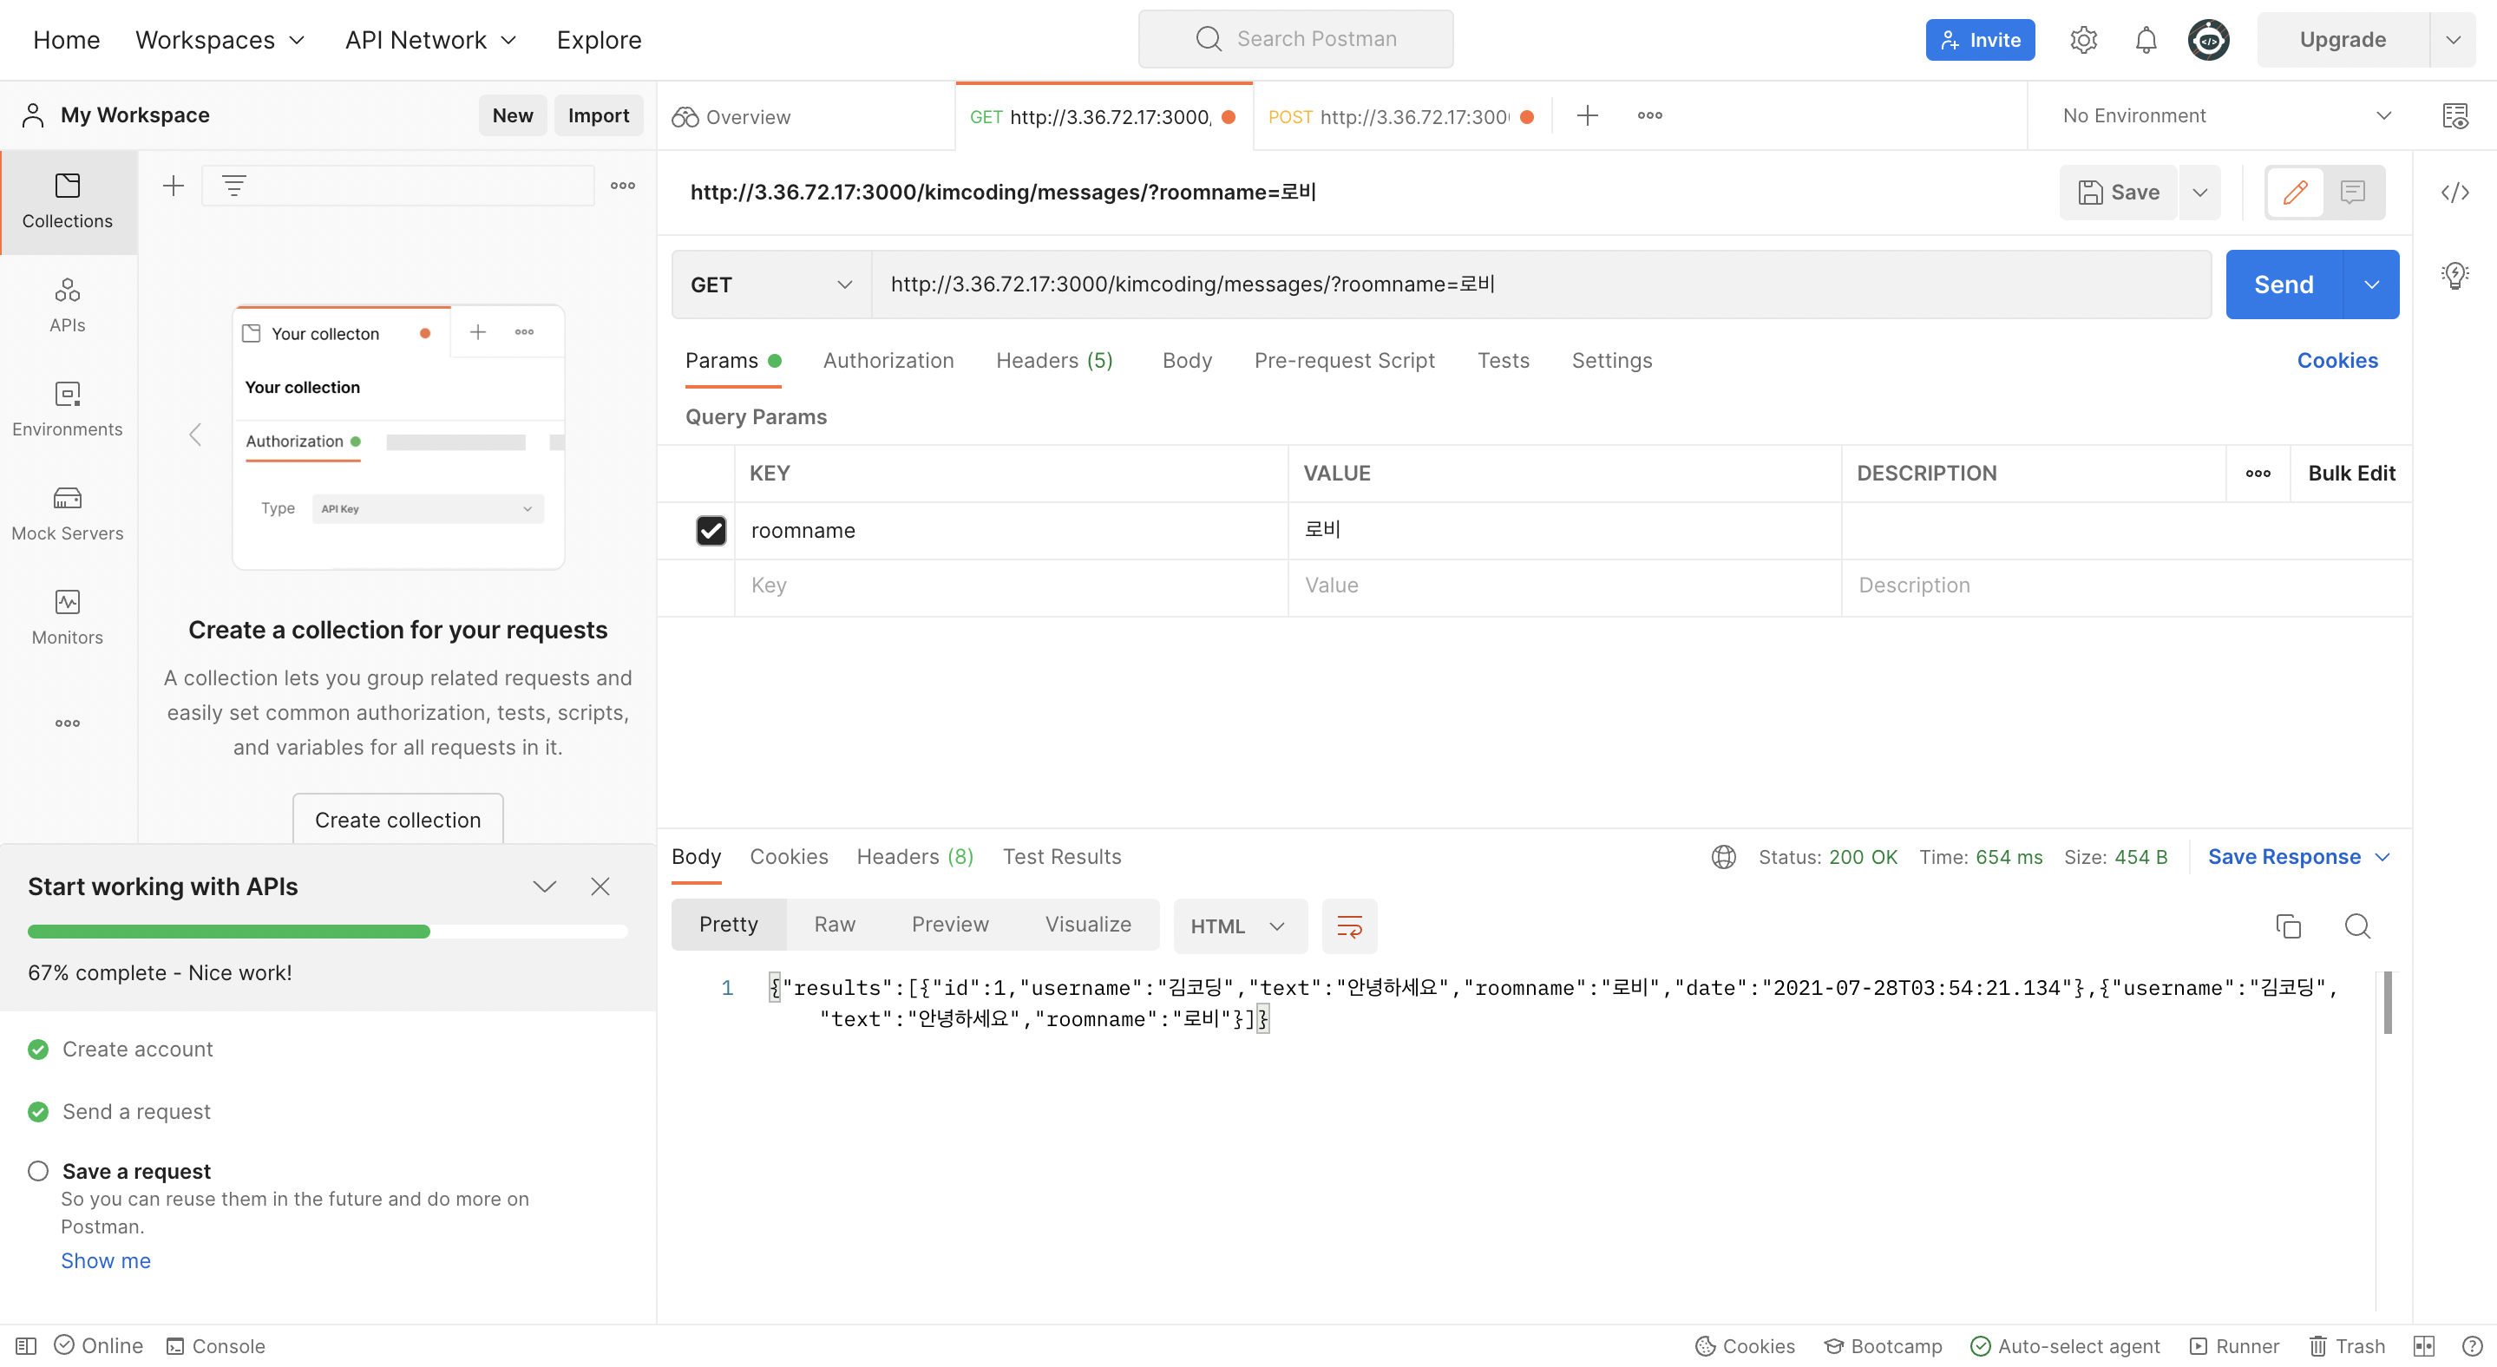Switch to the Authorization request tab
2497x1367 pixels.
888,361
